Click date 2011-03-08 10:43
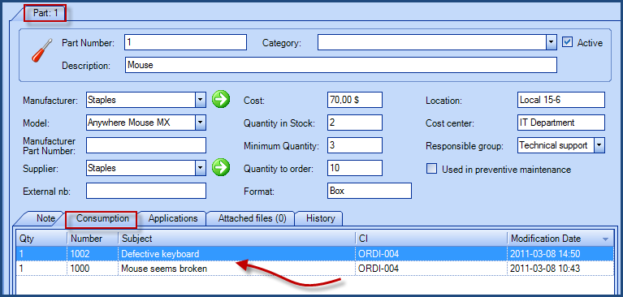623x297 pixels. click(546, 269)
